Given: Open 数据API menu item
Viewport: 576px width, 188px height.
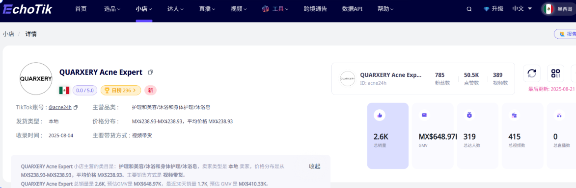Looking at the screenshot, I should 352,9.
